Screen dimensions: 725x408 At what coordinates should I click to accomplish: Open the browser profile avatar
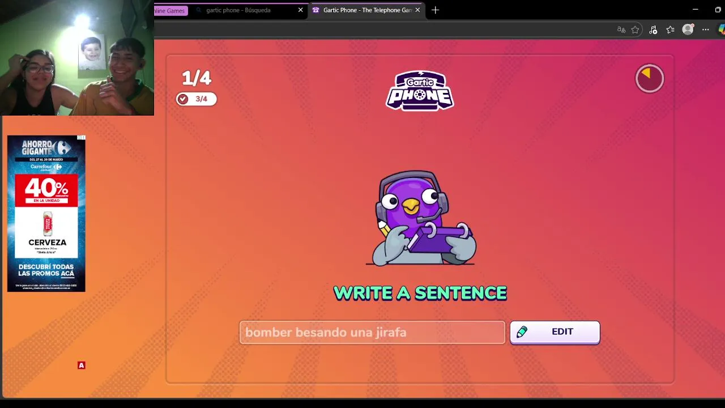[x=688, y=30]
